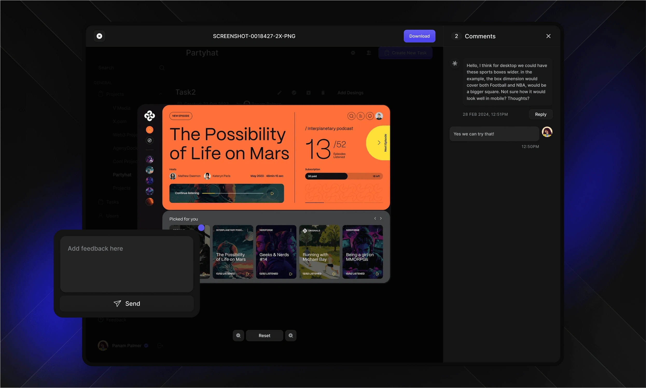Open the Running with Michael Bay card
646x388 pixels.
coord(319,252)
